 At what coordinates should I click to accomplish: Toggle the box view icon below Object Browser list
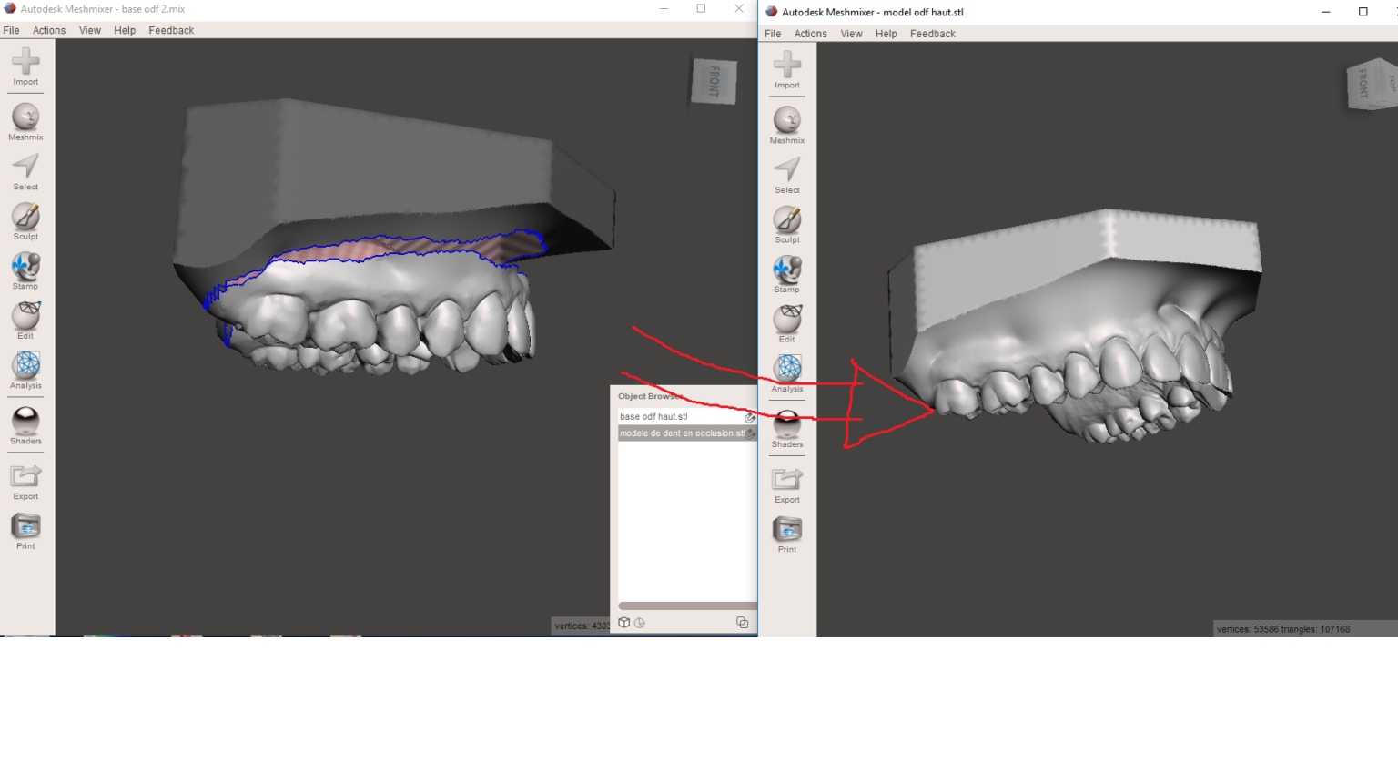tap(623, 623)
